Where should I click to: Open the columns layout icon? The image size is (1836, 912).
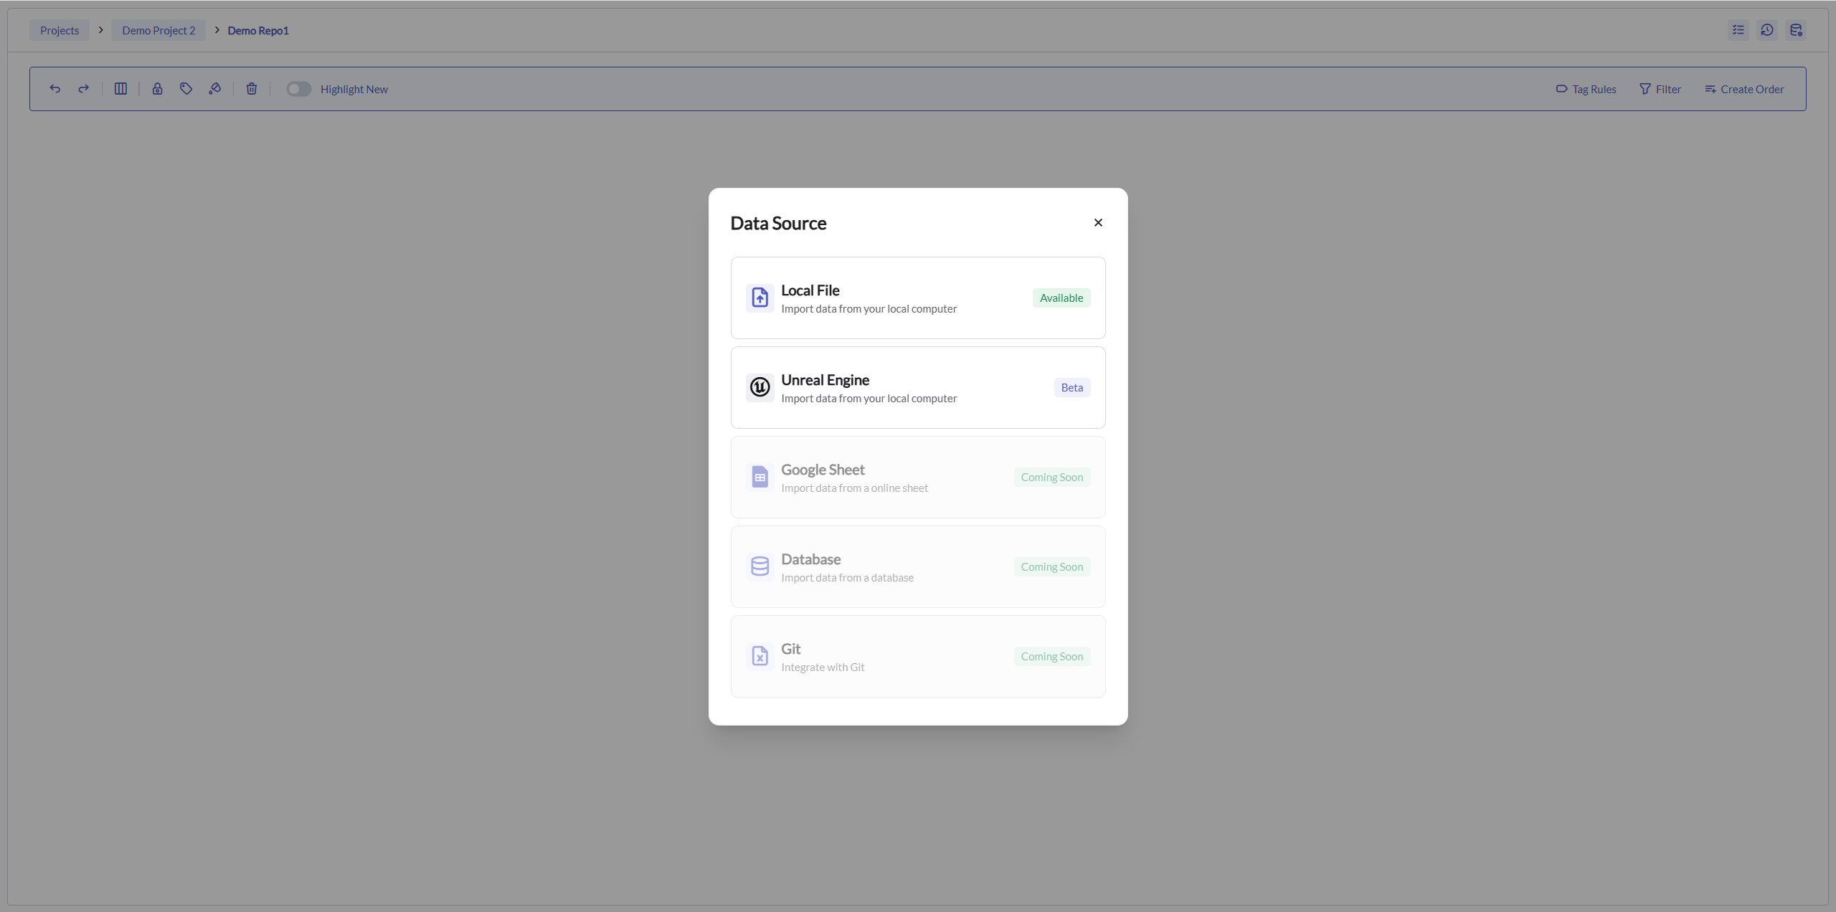[x=120, y=88]
